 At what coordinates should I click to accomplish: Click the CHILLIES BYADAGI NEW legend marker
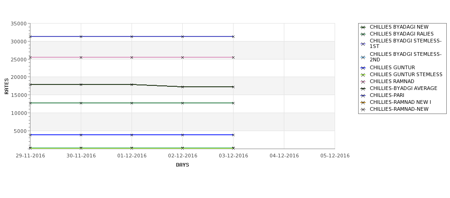pos(363,27)
